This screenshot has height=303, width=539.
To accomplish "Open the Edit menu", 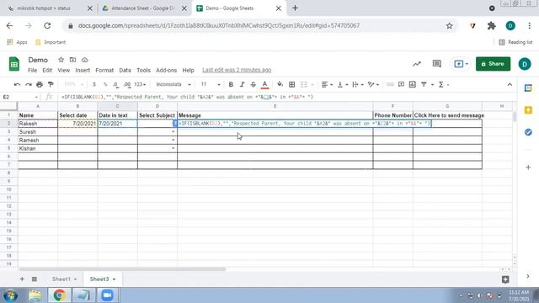I will (x=47, y=70).
